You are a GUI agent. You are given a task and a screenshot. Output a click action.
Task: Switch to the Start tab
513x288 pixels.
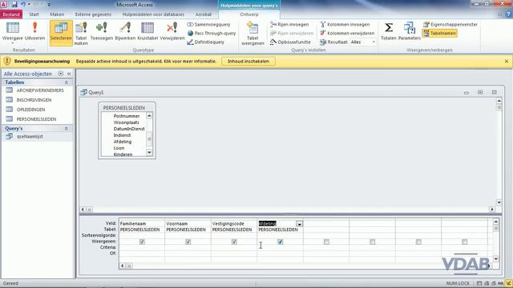(x=34, y=14)
